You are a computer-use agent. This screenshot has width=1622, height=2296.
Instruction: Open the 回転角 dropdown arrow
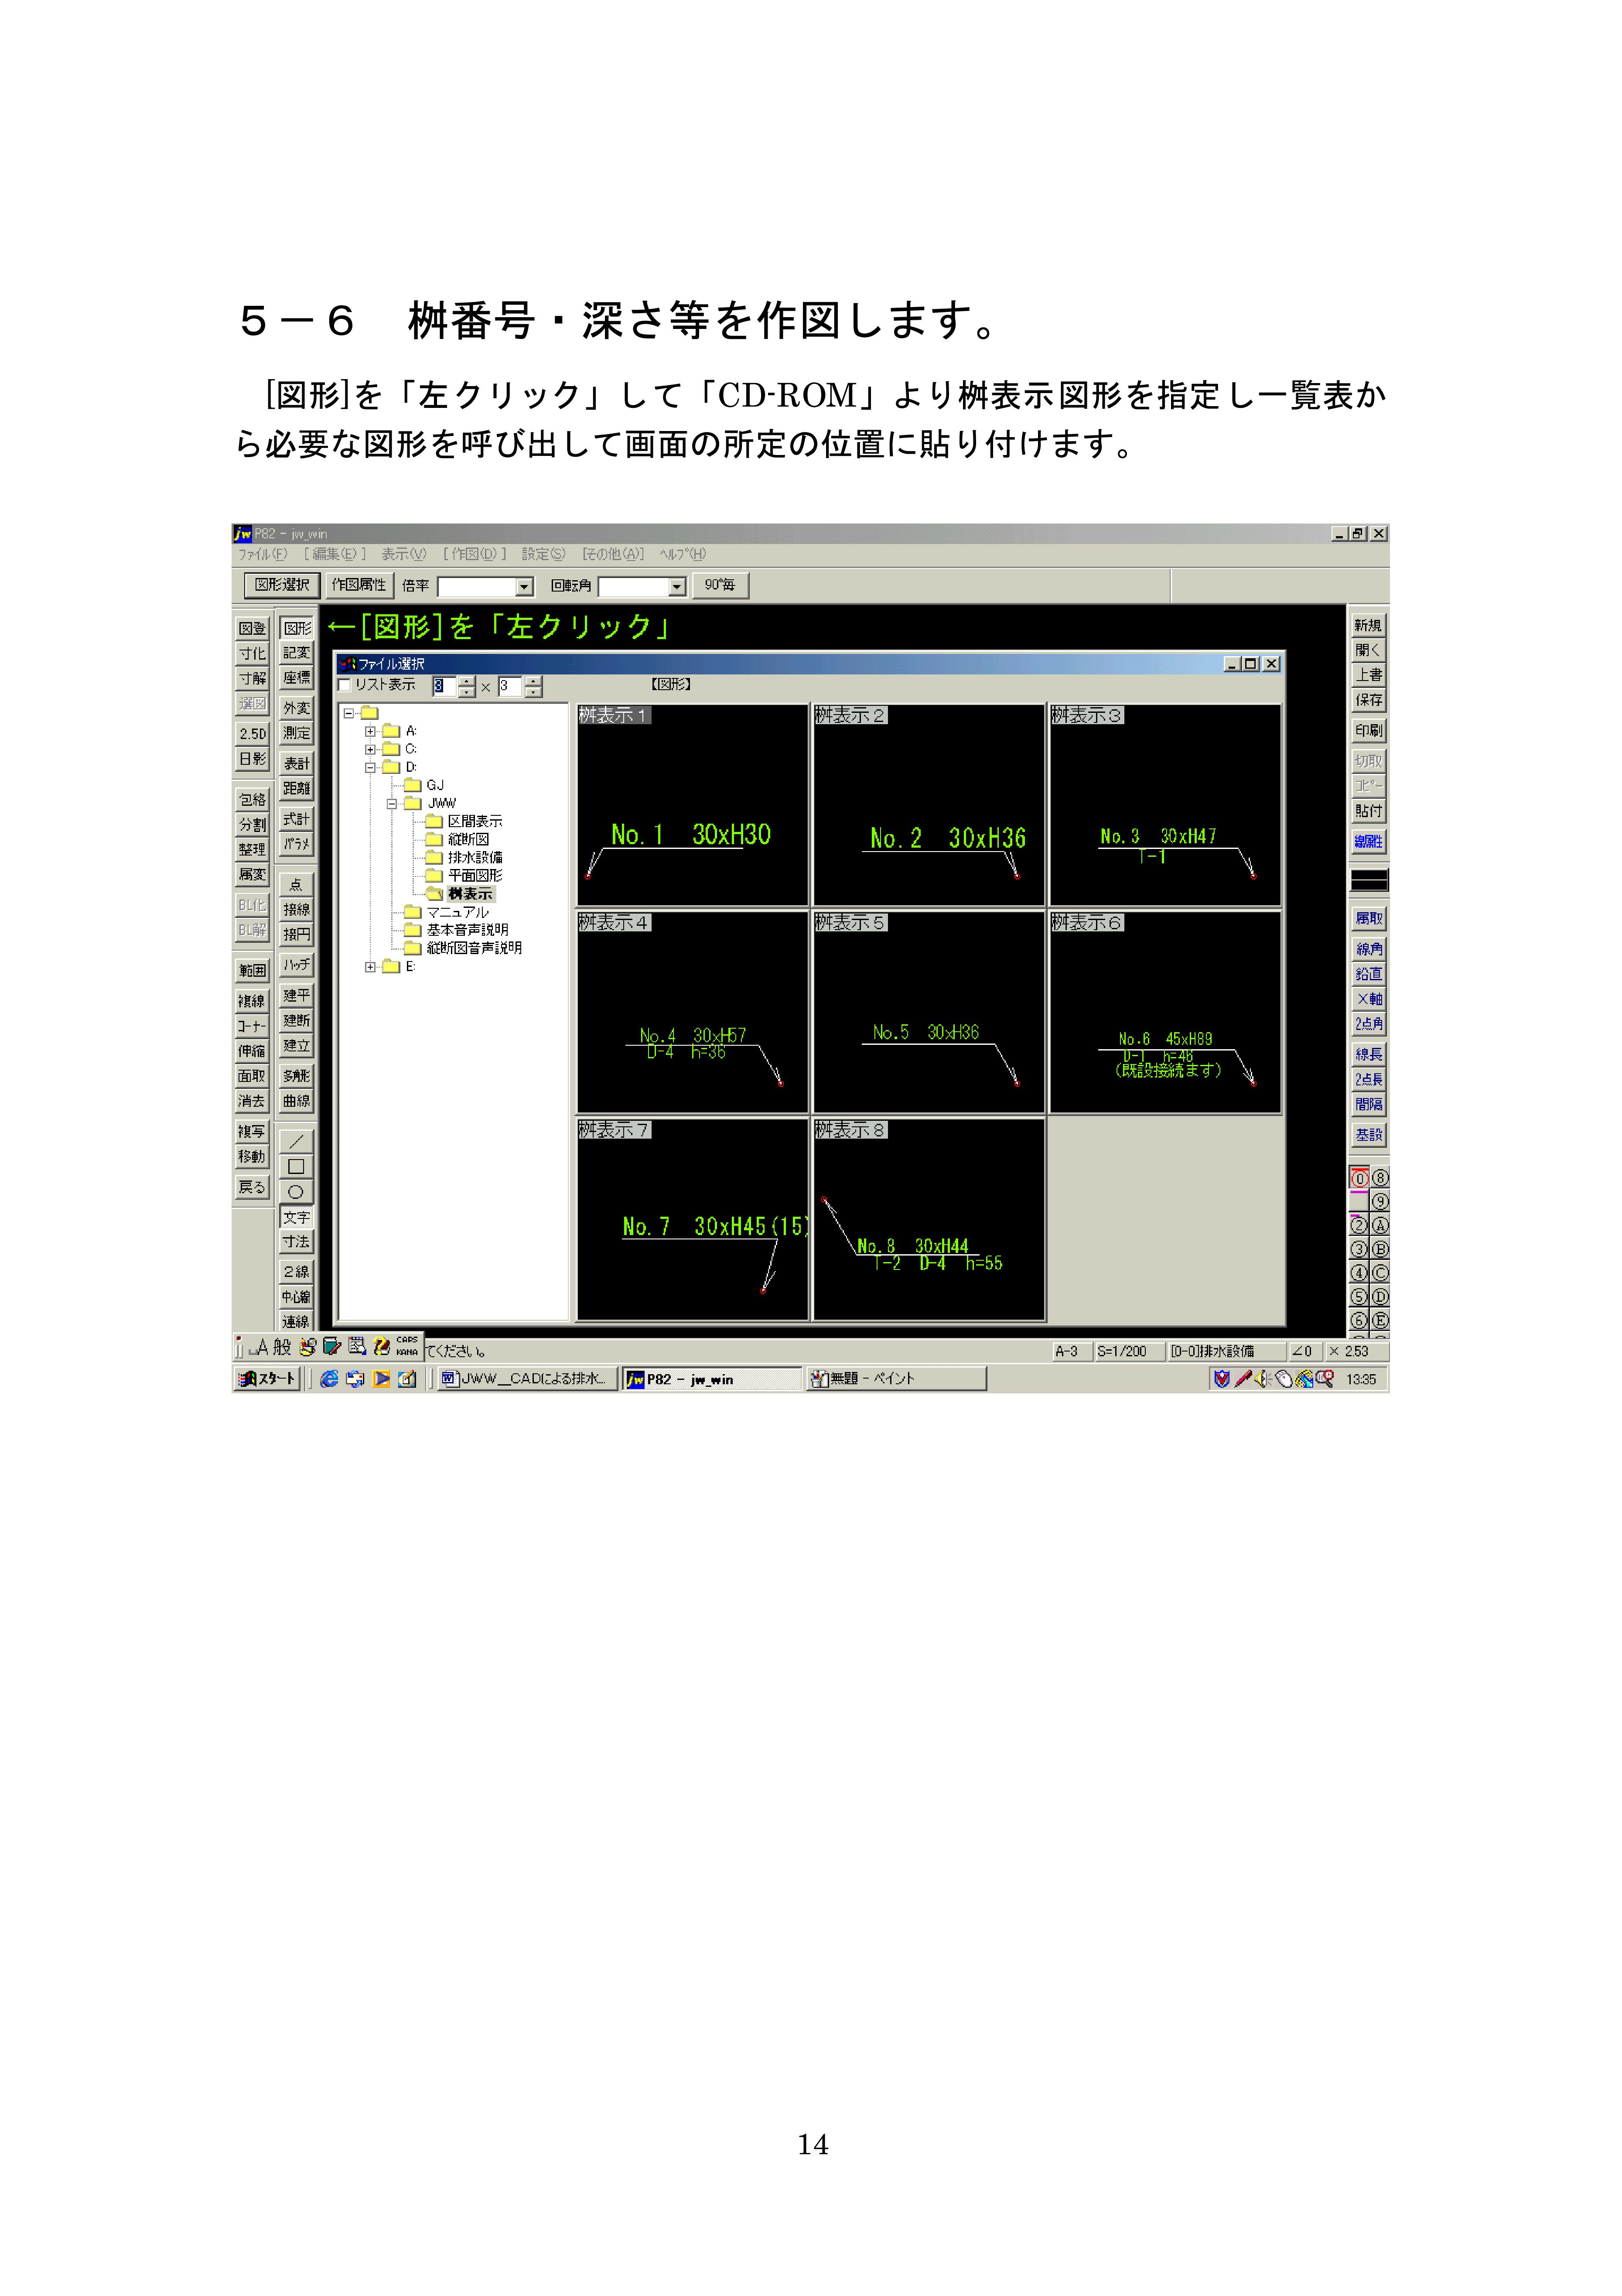pos(677,587)
